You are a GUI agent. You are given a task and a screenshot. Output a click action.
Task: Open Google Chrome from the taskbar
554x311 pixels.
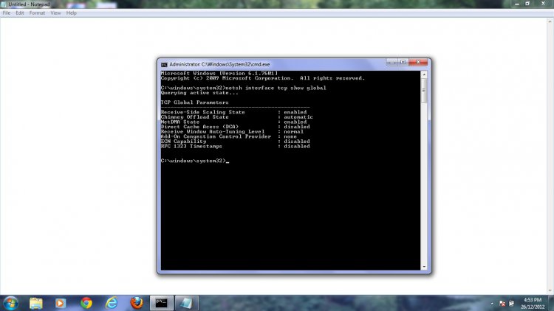coord(86,303)
